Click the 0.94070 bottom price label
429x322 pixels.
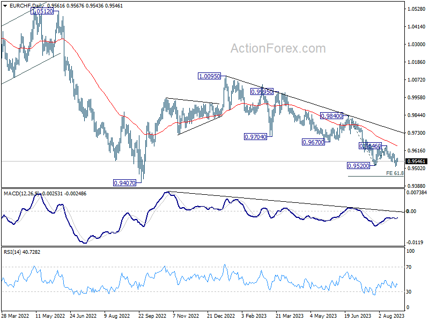(125, 183)
